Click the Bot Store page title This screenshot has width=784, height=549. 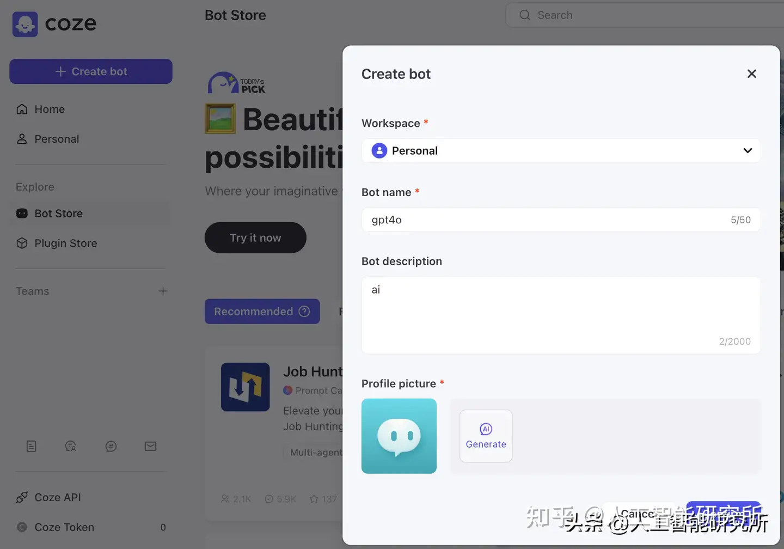click(x=235, y=15)
